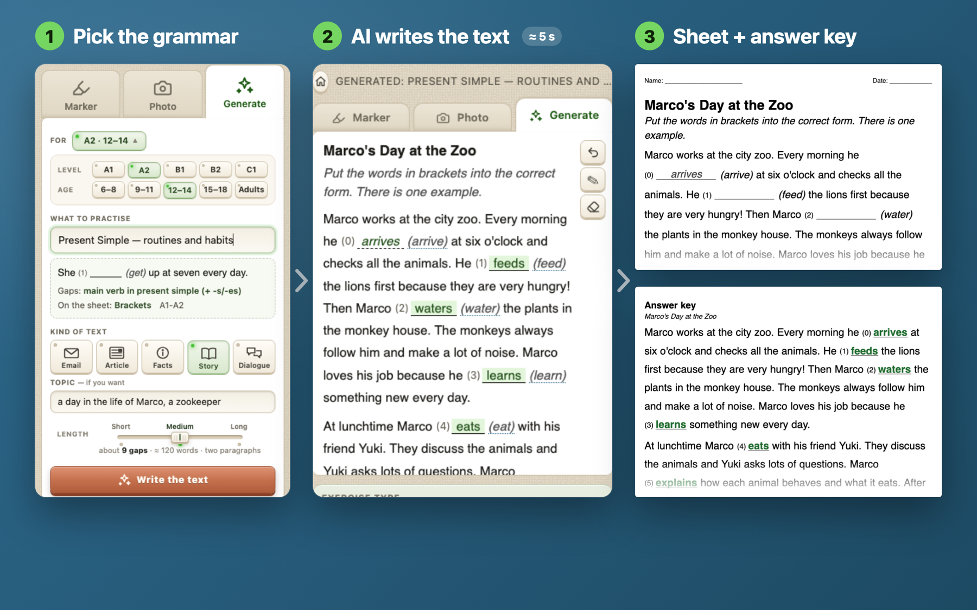Image resolution: width=977 pixels, height=610 pixels.
Task: Click the gap word 'waters' in the text
Action: (433, 309)
